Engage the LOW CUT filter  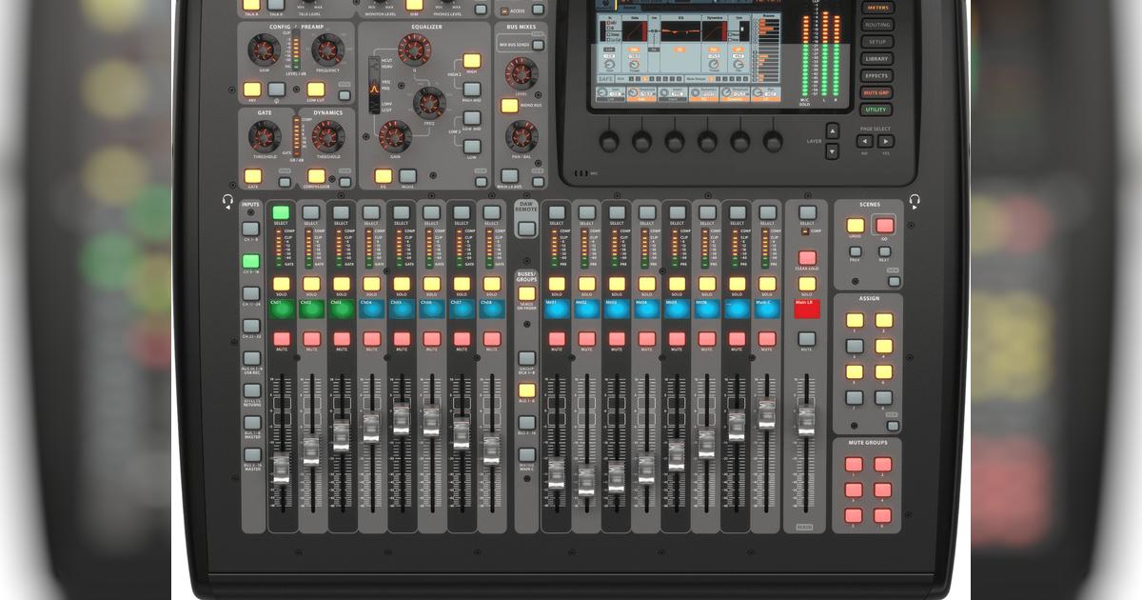point(315,90)
